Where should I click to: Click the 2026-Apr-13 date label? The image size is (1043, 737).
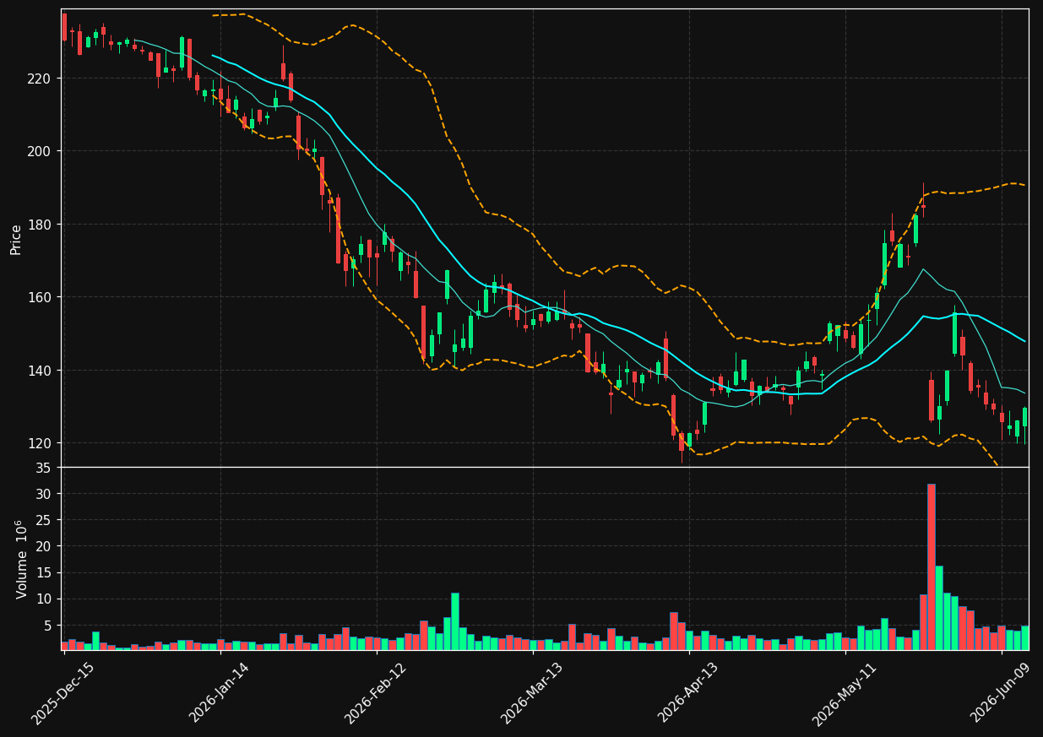688,693
